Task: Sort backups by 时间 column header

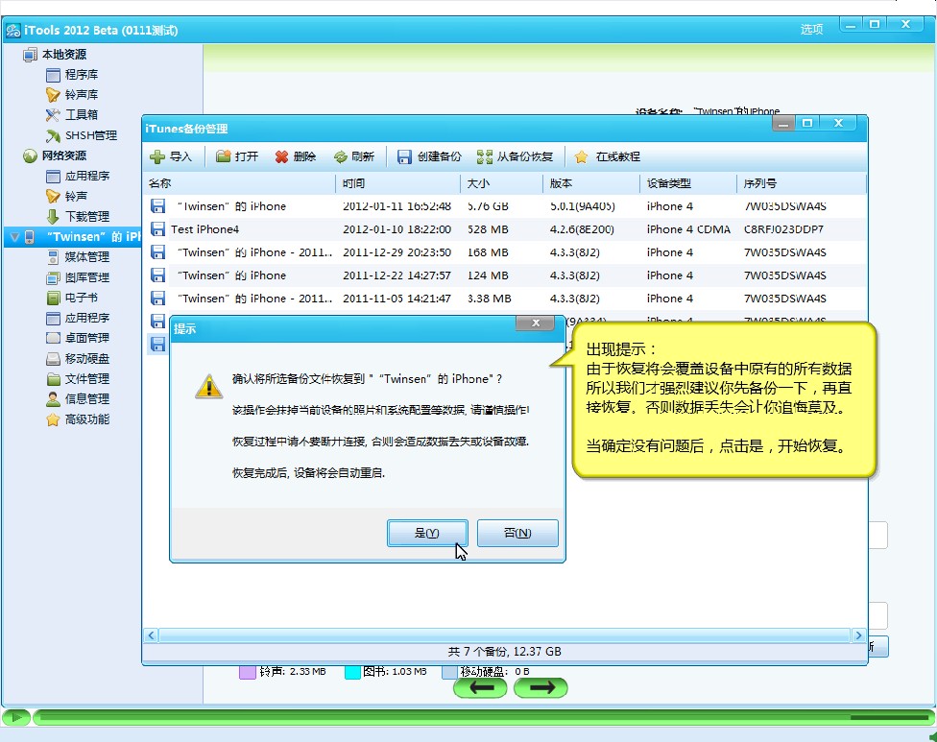Action: coord(398,183)
